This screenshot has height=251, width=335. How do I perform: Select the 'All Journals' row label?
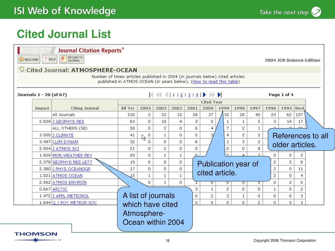64,115
